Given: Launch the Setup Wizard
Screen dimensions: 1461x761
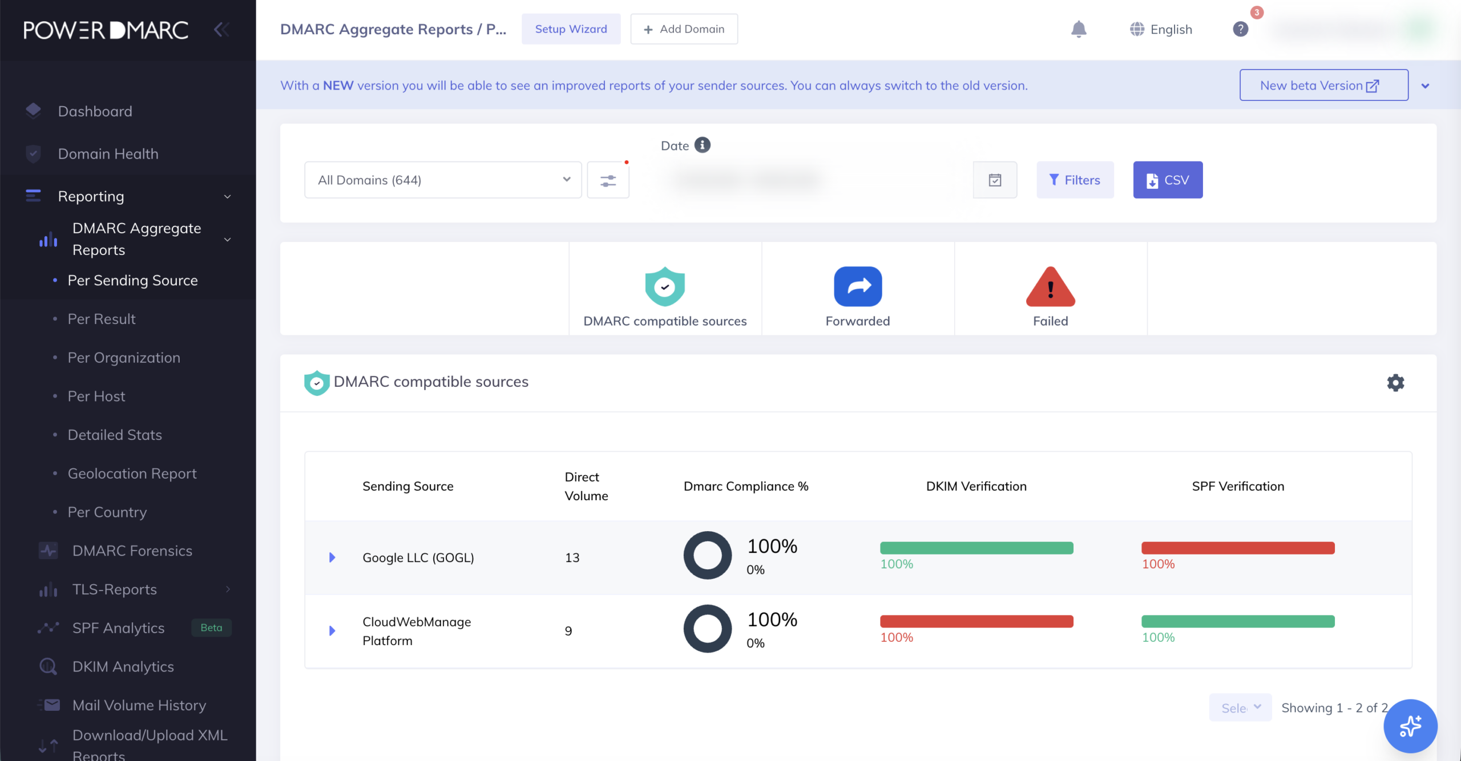Looking at the screenshot, I should (571, 29).
